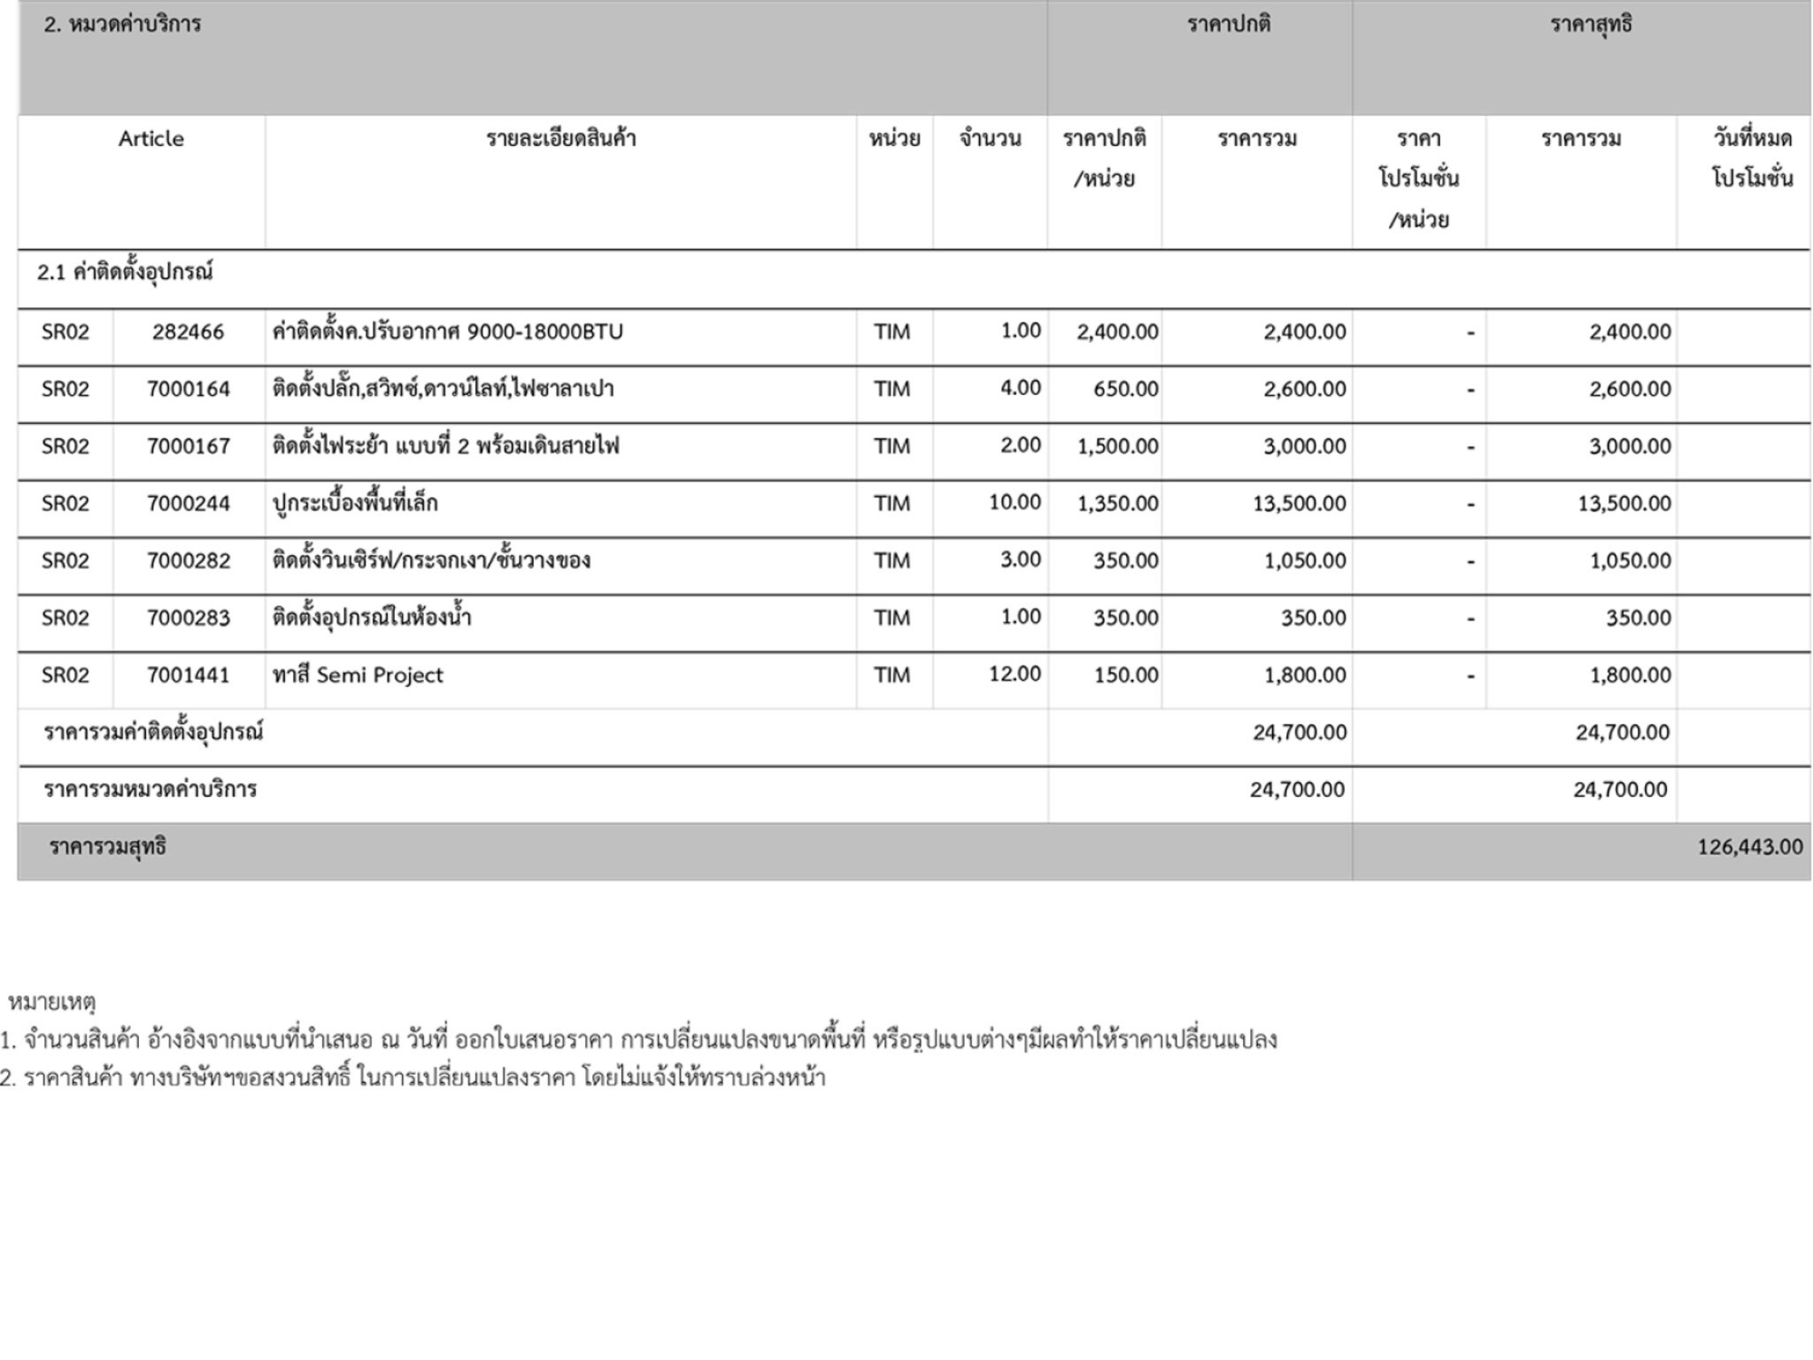Click quantity 12.00 in paint row
Image resolution: width=1813 pixels, height=1360 pixels.
1015,675
